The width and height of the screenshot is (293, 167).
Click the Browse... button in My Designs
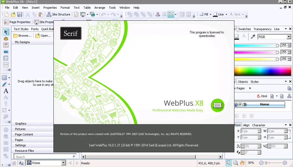point(22,36)
